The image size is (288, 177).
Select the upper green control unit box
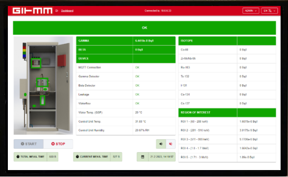[36, 63]
